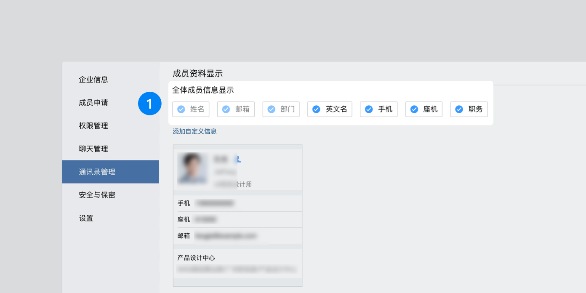The height and width of the screenshot is (293, 586).
Task: Open 设置 in the sidebar
Action: click(x=110, y=218)
